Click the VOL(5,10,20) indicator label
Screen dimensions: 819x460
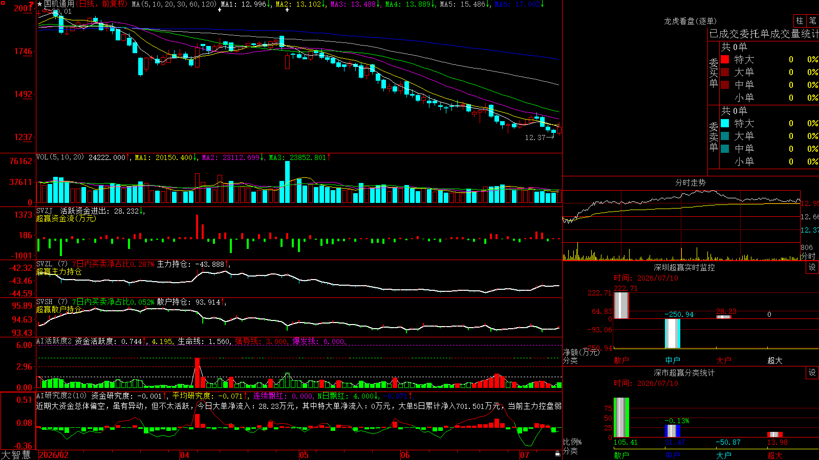[60, 157]
